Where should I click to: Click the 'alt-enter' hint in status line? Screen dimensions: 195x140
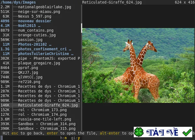(110, 133)
